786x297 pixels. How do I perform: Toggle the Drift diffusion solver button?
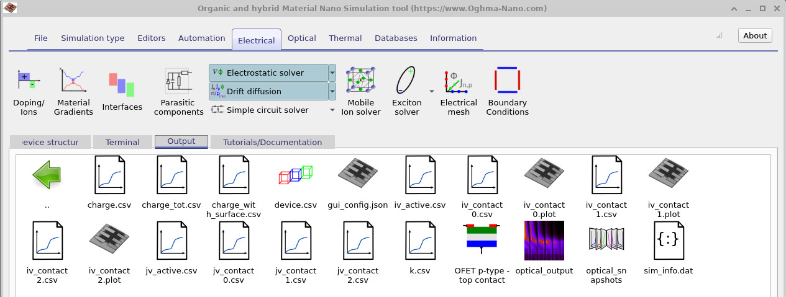point(268,92)
